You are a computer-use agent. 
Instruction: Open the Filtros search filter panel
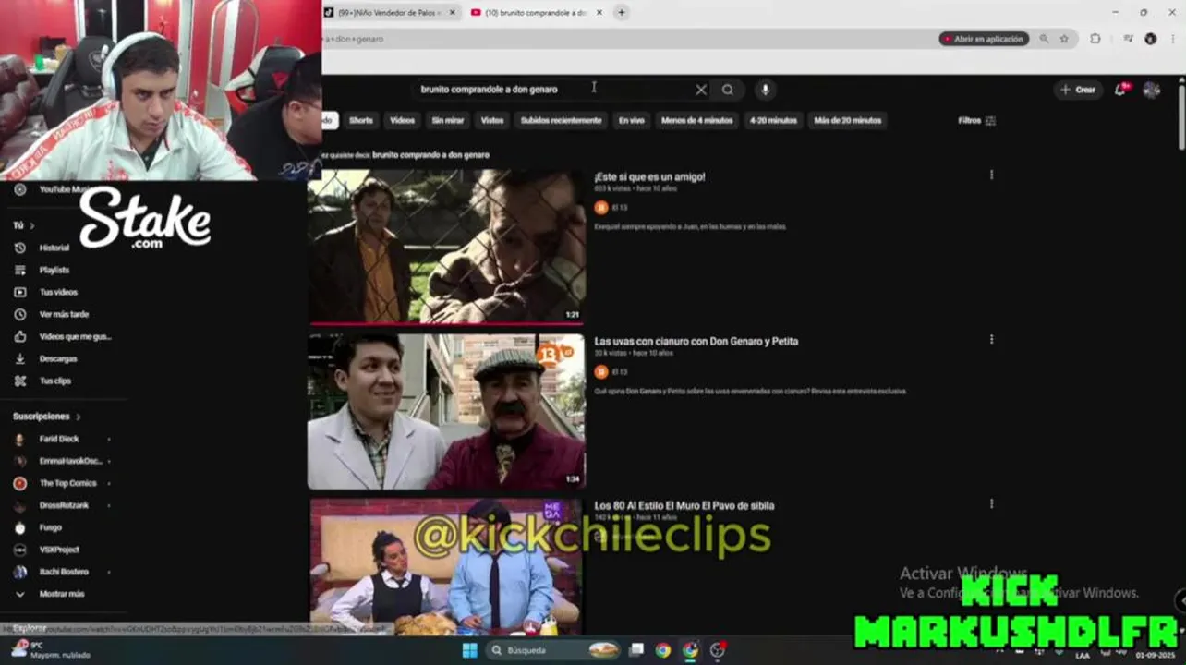[x=976, y=120]
